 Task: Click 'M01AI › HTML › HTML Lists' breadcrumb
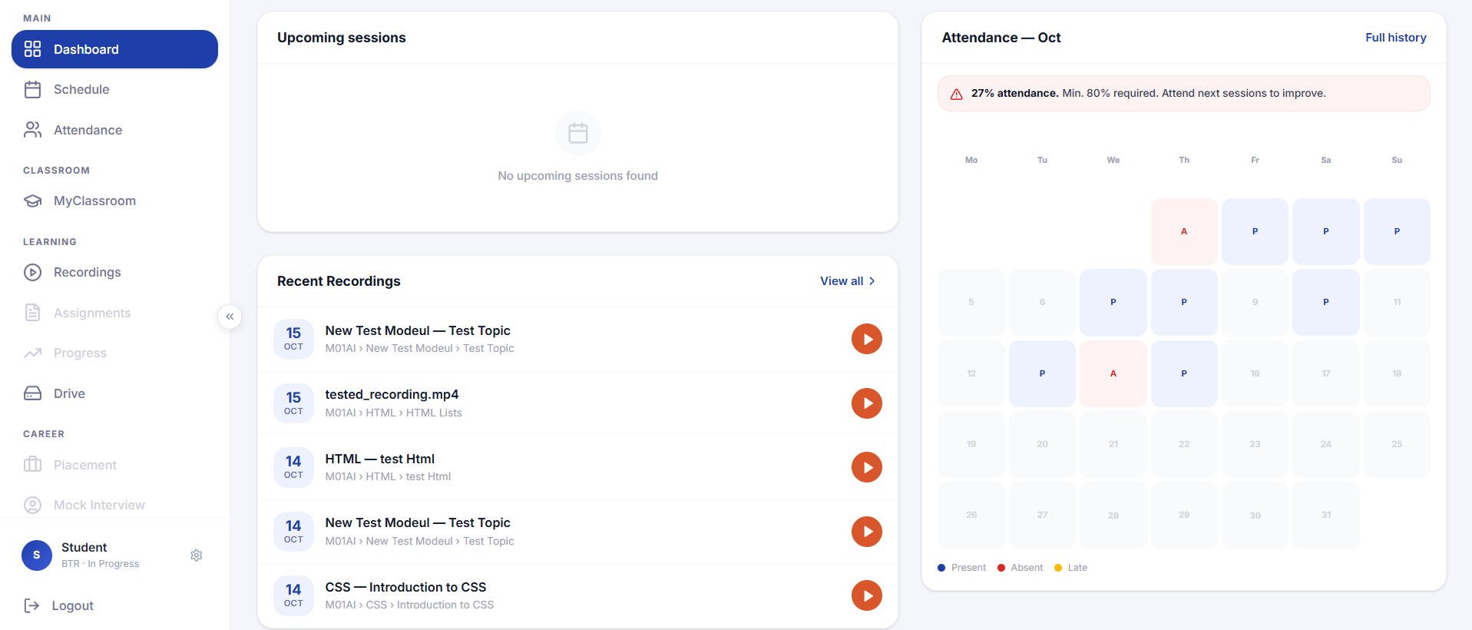(393, 413)
